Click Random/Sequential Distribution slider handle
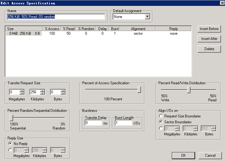Viewport: 225px width, 162px height. pyautogui.click(x=11, y=118)
